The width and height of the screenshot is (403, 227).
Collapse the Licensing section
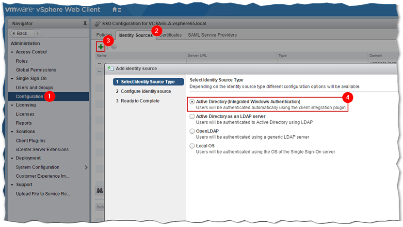click(12, 105)
